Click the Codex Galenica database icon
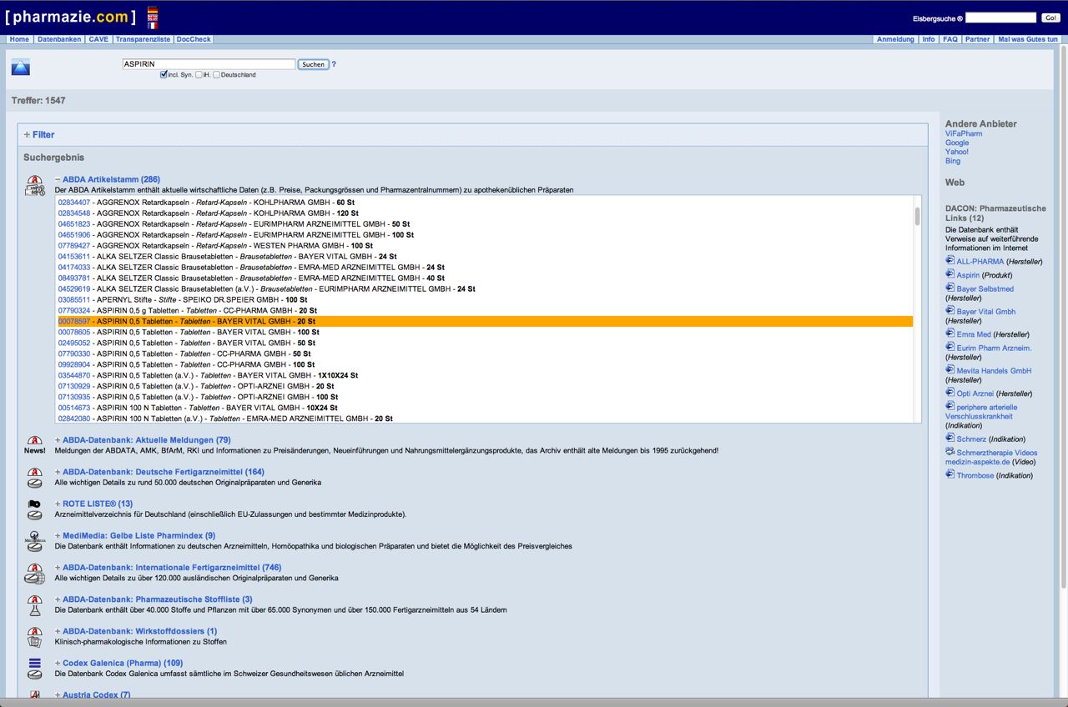The width and height of the screenshot is (1068, 707). pos(34,668)
